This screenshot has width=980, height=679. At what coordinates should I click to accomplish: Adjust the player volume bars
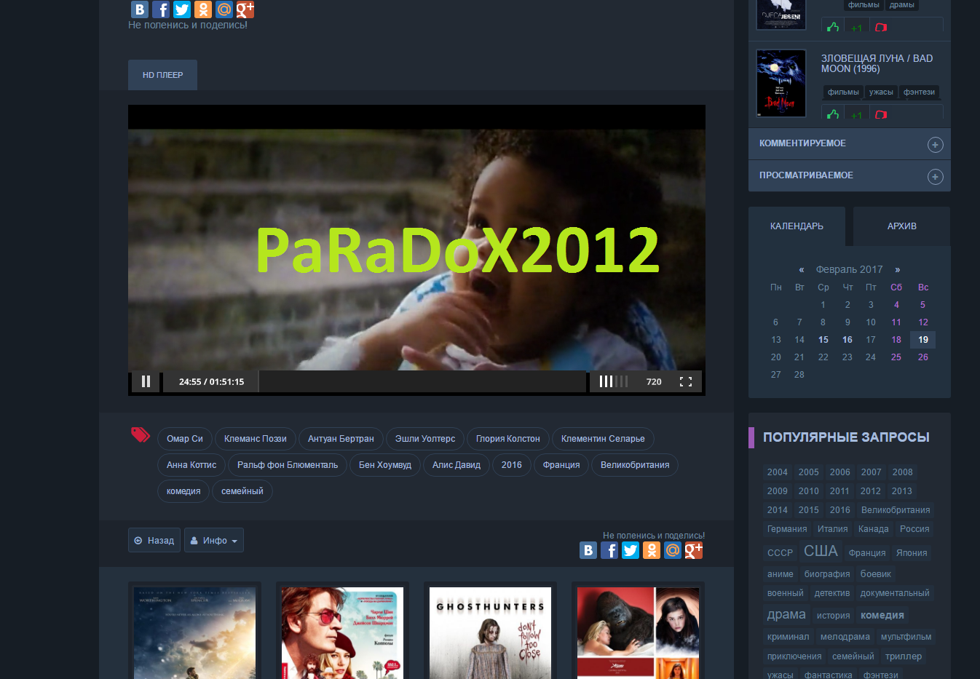[614, 381]
